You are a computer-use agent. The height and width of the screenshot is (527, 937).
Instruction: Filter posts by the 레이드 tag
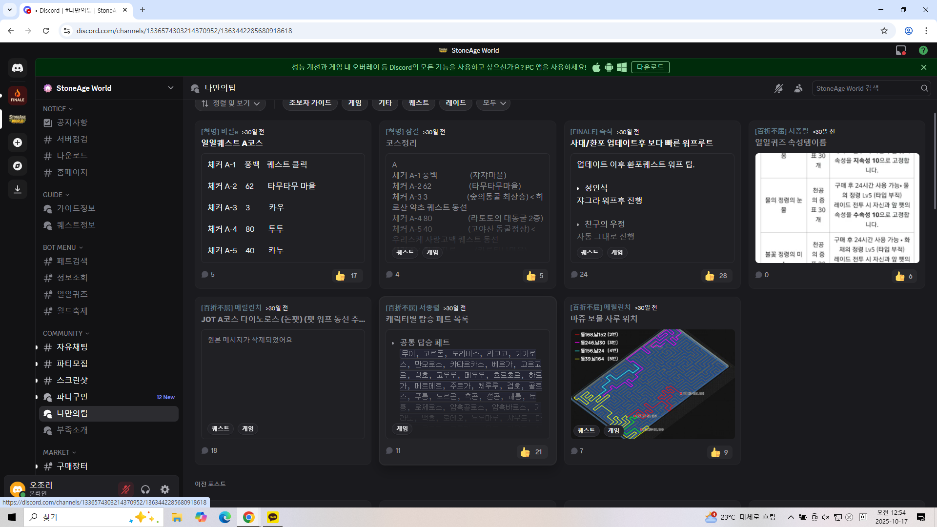coord(455,103)
